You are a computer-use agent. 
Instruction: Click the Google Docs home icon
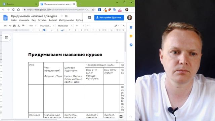point(5,18)
